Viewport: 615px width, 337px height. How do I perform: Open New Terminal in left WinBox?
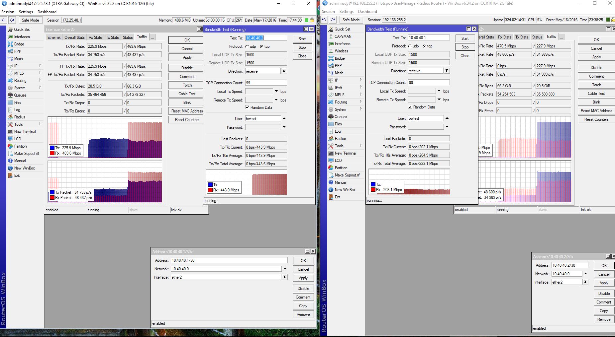click(25, 132)
